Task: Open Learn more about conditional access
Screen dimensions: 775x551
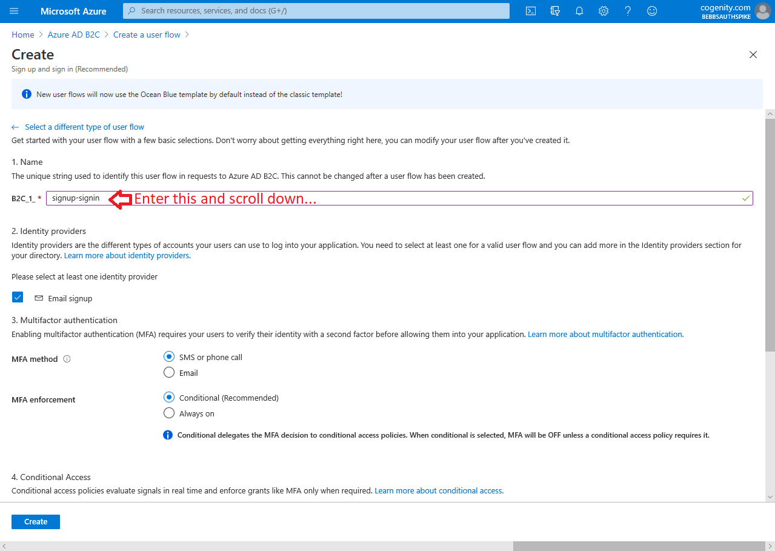Action: [438, 490]
